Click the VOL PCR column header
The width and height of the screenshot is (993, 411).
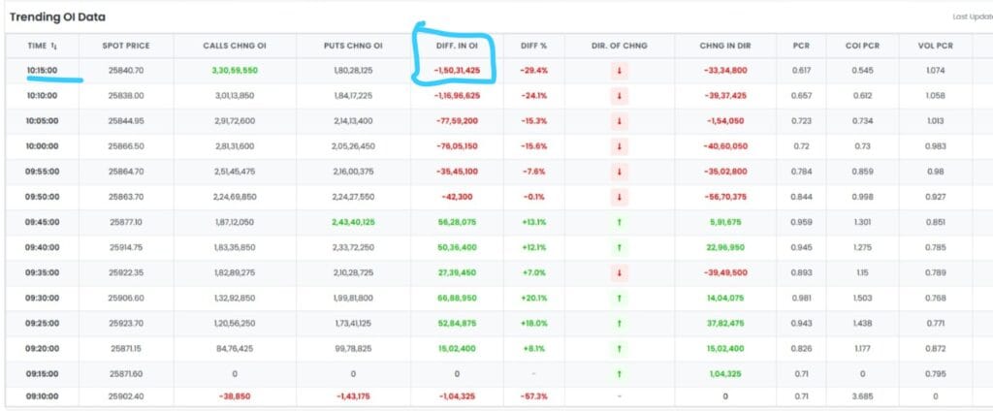pyautogui.click(x=937, y=46)
